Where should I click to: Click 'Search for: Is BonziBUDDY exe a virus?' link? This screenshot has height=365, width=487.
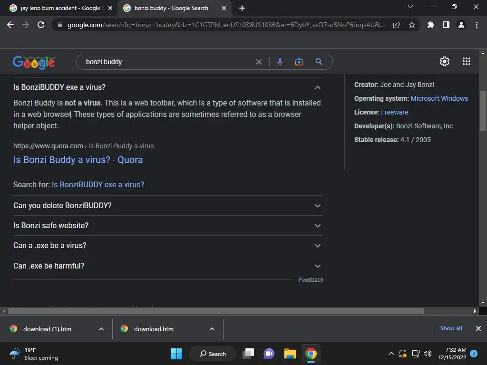pyautogui.click(x=98, y=185)
